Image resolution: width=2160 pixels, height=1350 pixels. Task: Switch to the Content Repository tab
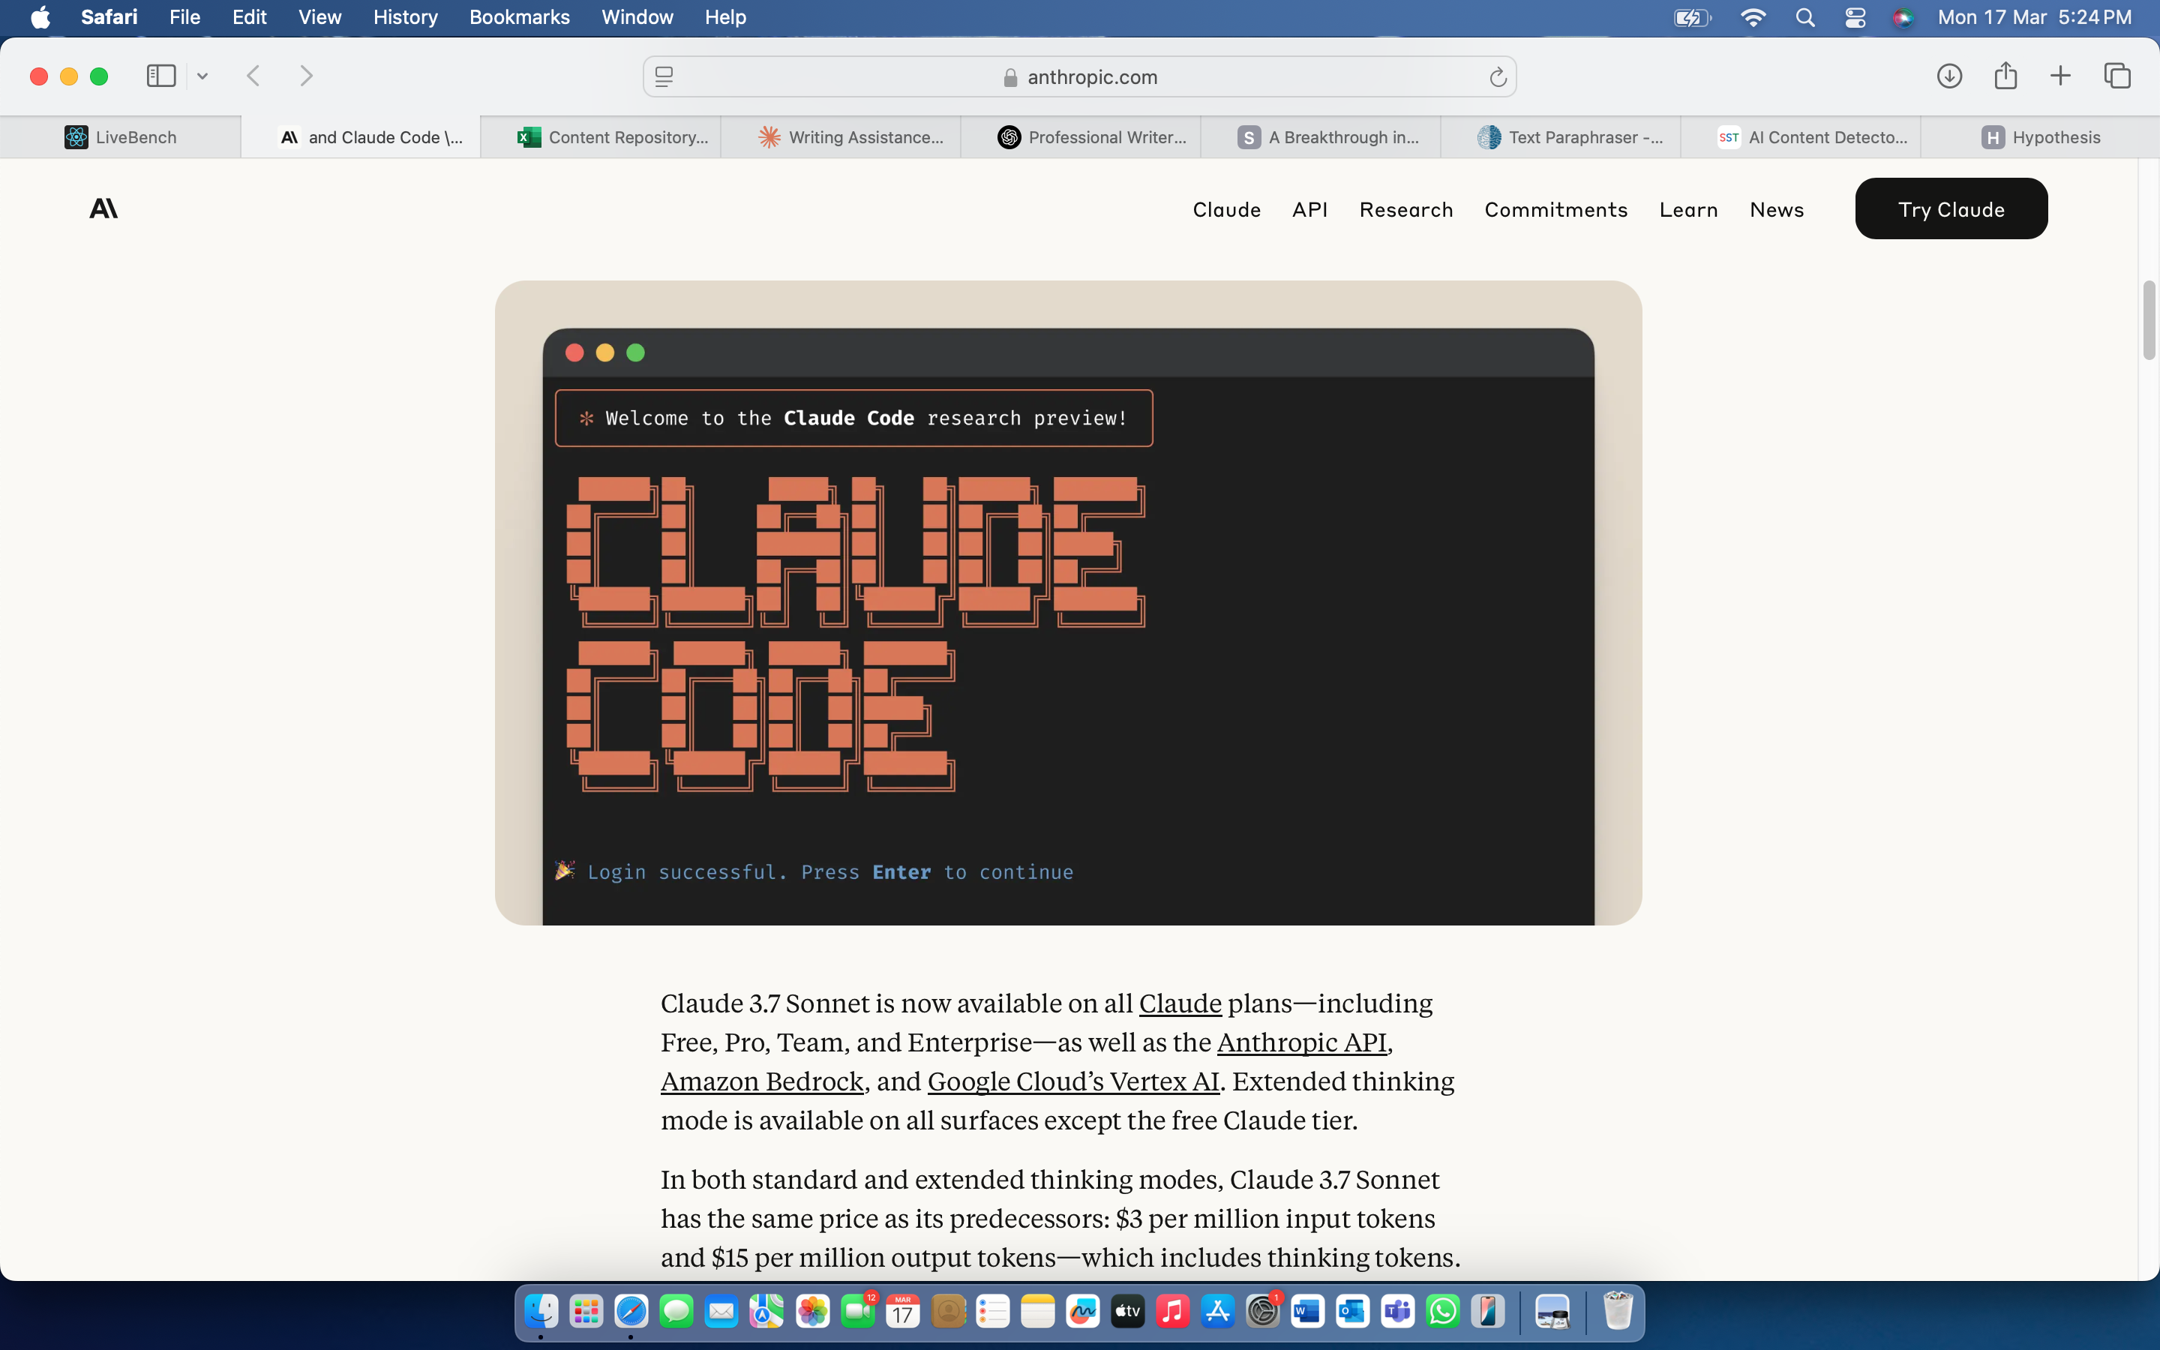[x=601, y=136]
